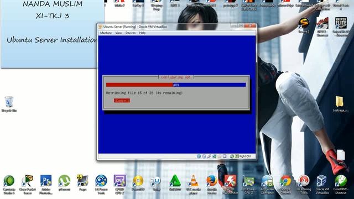
Task: Click the optical disc status icon
Action: 204,156
